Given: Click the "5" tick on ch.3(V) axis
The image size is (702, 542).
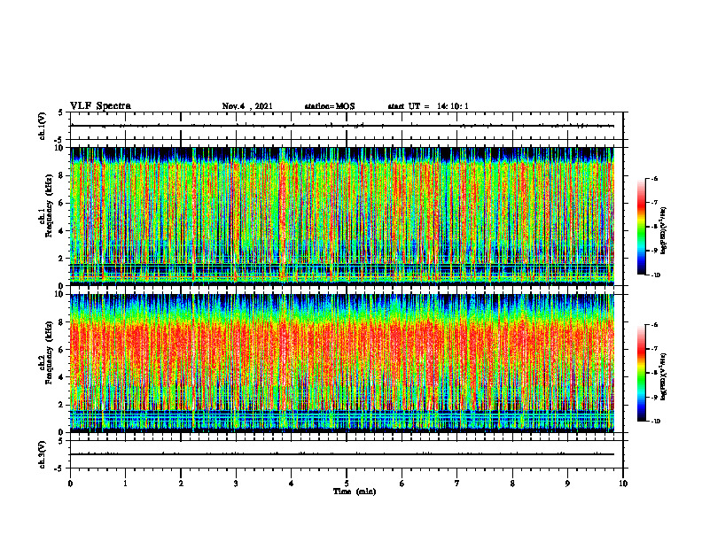Looking at the screenshot, I should [x=61, y=441].
